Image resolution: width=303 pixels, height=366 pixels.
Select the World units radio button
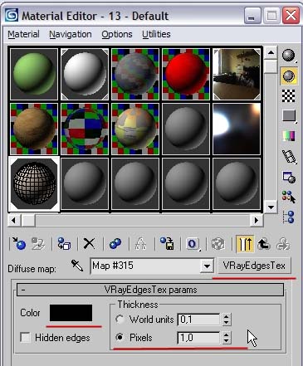120,320
